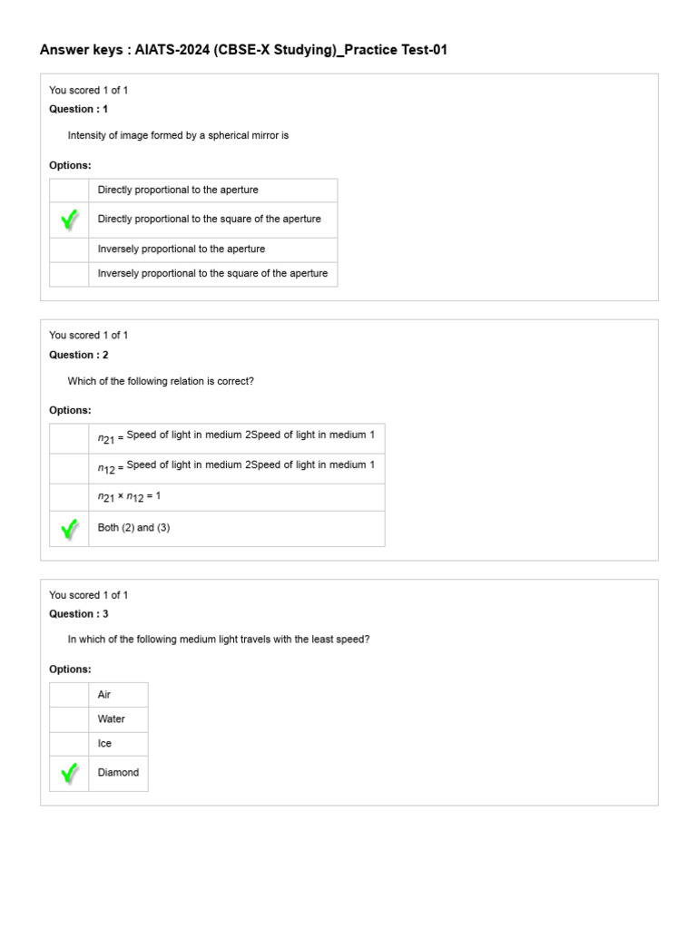Select the empty cell beside the Air option

point(69,695)
